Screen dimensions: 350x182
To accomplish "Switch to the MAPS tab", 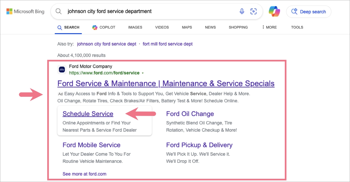I will [x=187, y=27].
